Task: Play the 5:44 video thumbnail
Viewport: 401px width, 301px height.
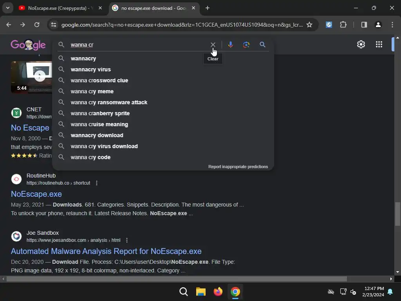Action: pyautogui.click(x=31, y=77)
